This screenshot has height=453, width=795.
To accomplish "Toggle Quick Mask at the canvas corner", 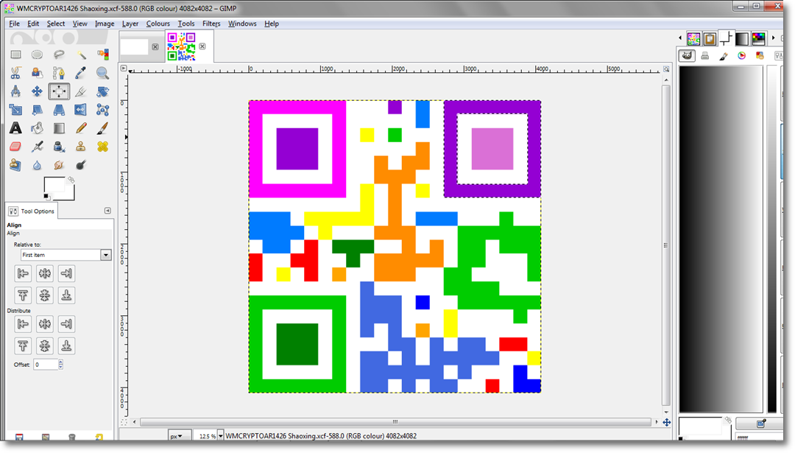I will pyautogui.click(x=124, y=422).
